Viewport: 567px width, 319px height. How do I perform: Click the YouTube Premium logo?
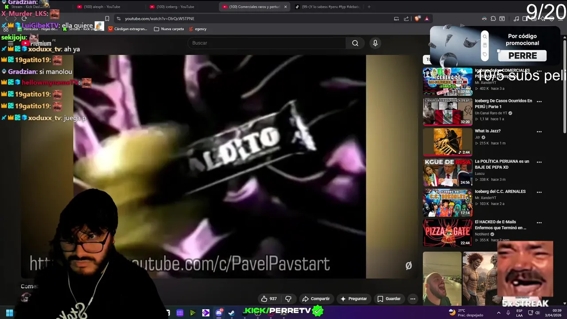click(37, 43)
